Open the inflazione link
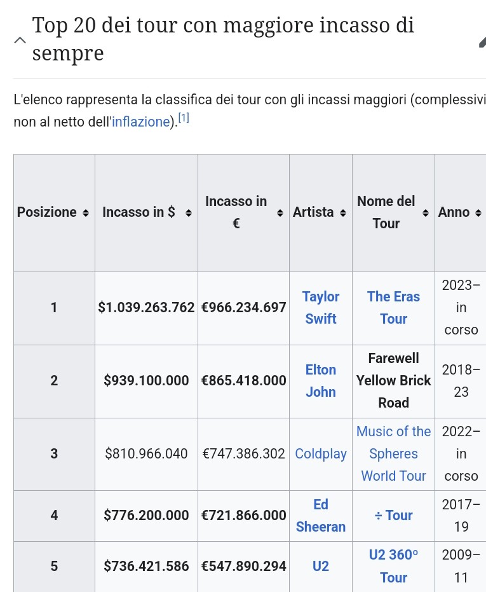 (141, 122)
